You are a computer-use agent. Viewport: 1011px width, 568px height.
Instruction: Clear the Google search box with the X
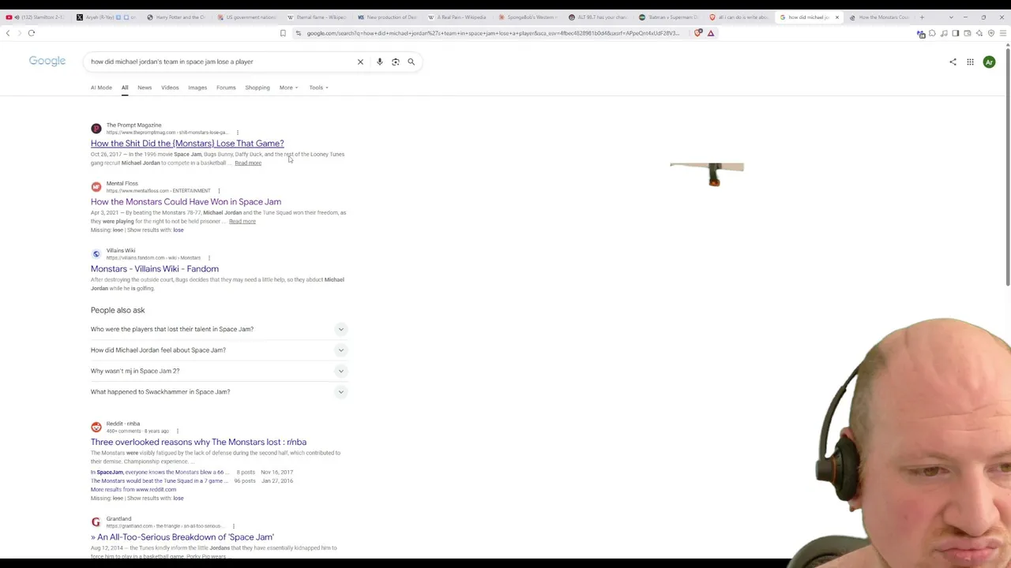click(x=360, y=62)
